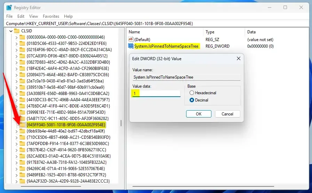
Task: Click folder icon for {94269C4E-071A-4116-90E6-52E557067E4E}
Action: [22, 169]
